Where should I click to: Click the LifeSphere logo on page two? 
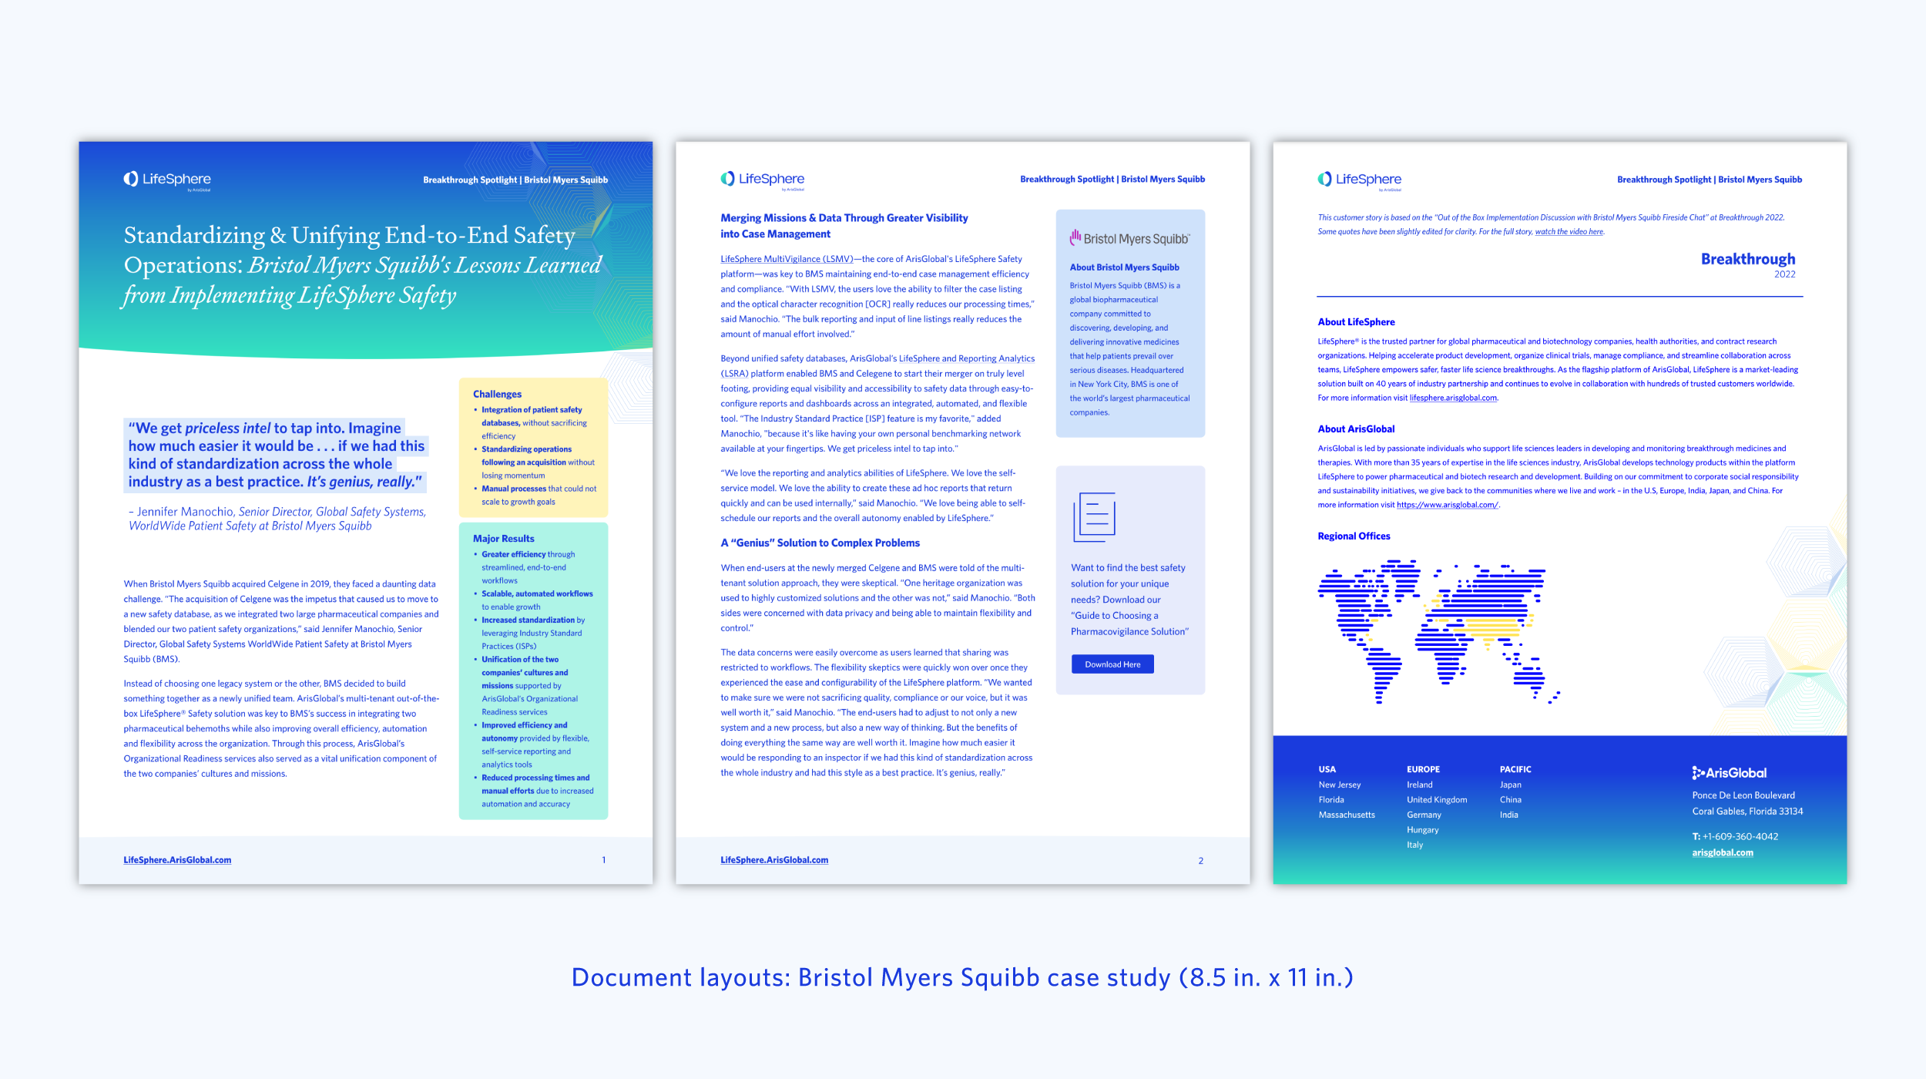(x=763, y=180)
